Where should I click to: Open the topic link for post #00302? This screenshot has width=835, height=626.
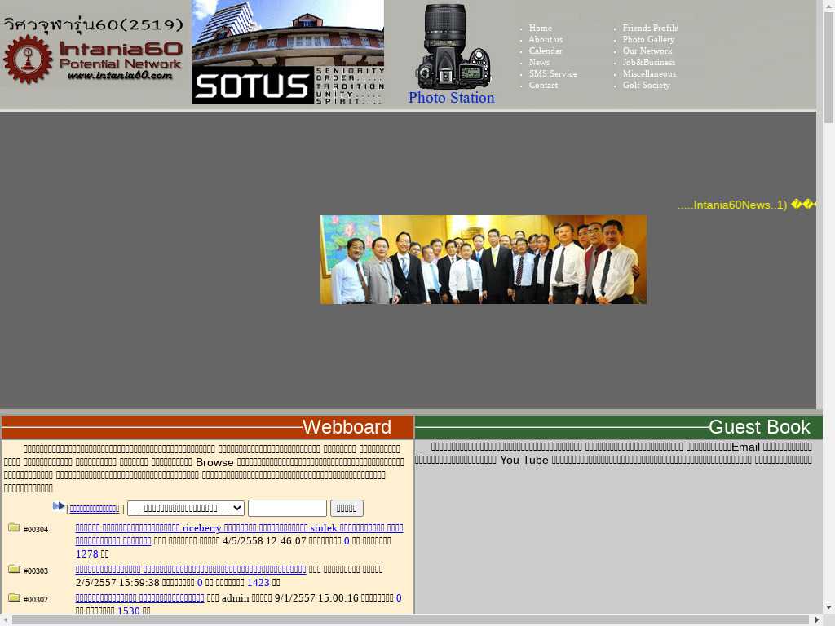[x=139, y=598]
